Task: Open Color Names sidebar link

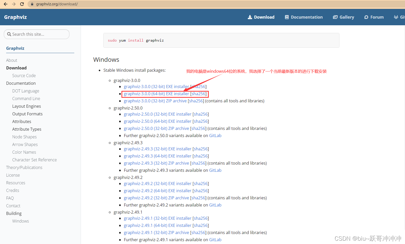Action: [24, 152]
